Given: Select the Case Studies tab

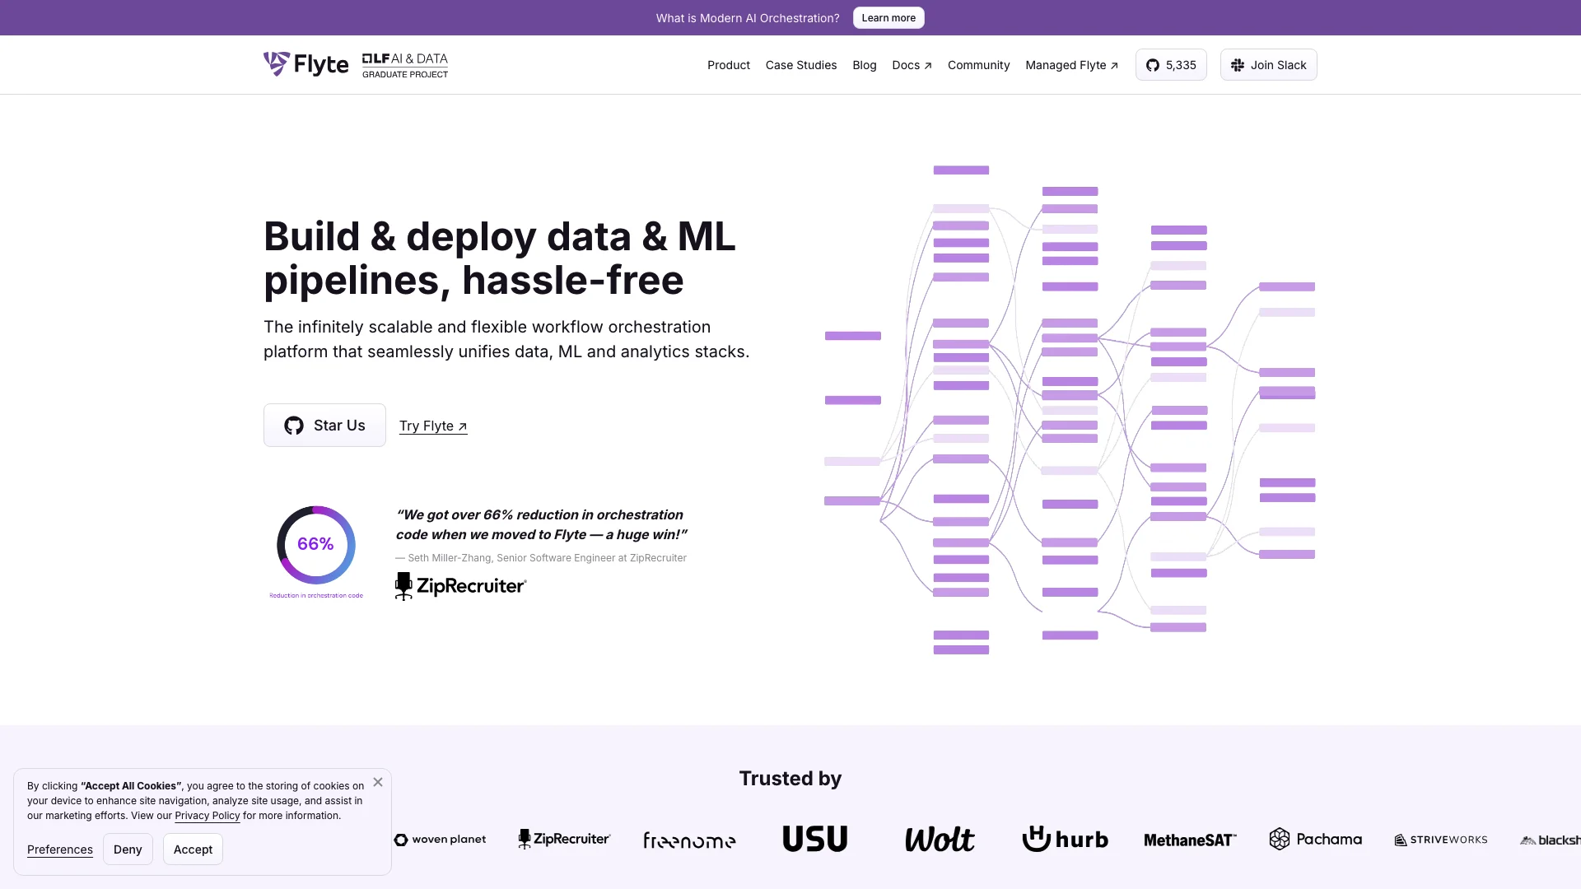Looking at the screenshot, I should coord(801,64).
